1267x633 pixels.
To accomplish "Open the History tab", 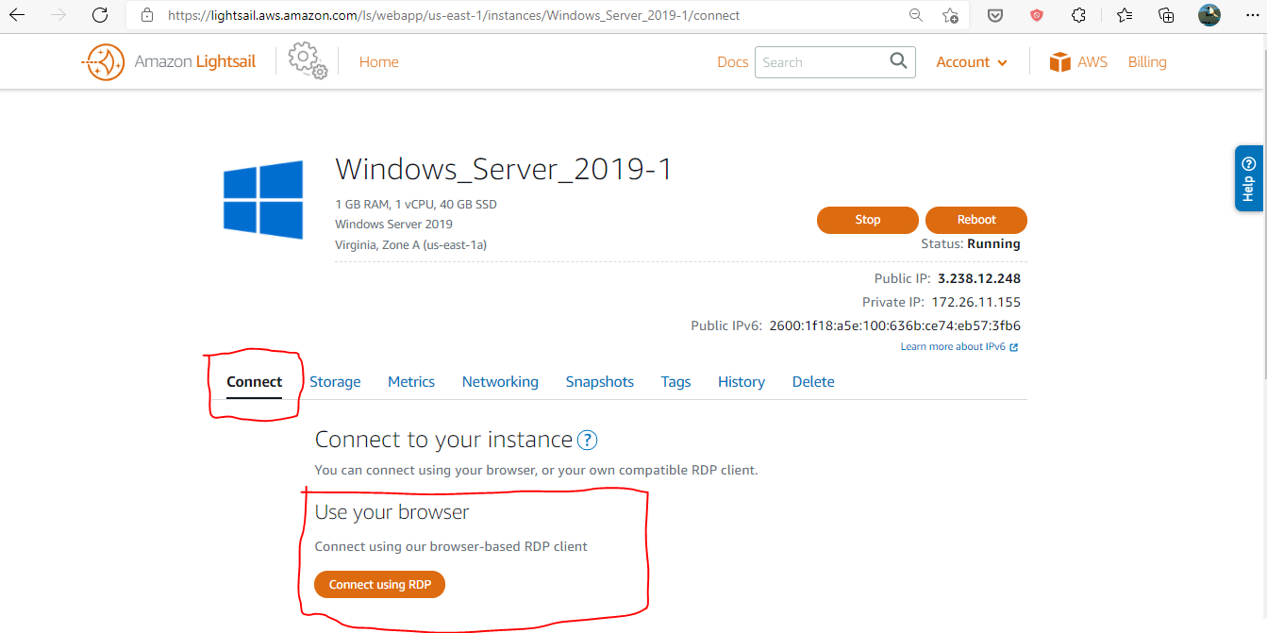I will tap(742, 382).
